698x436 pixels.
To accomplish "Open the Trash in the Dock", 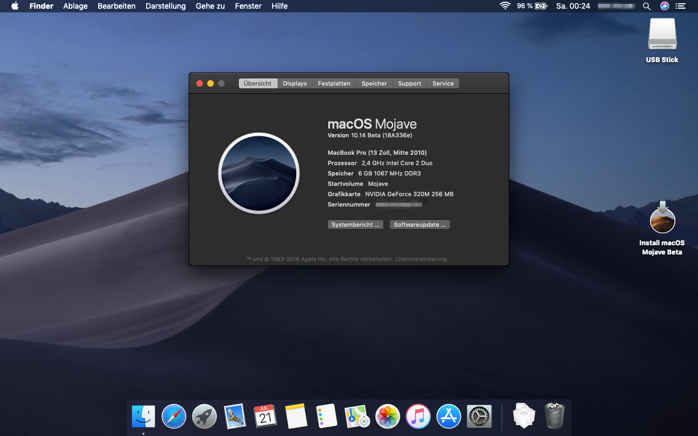I will tap(555, 417).
